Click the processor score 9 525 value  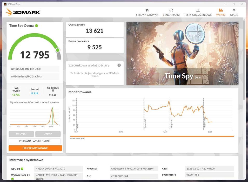click(x=95, y=47)
